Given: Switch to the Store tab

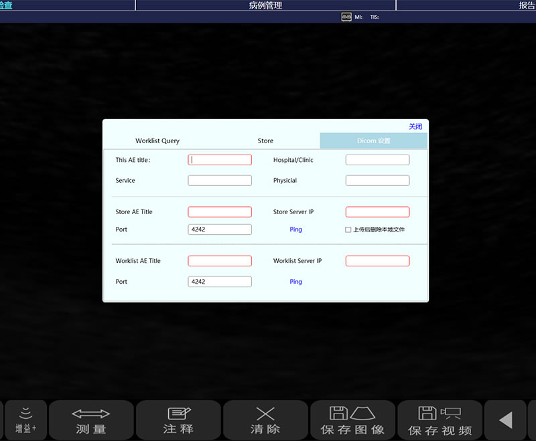Looking at the screenshot, I should coord(265,141).
